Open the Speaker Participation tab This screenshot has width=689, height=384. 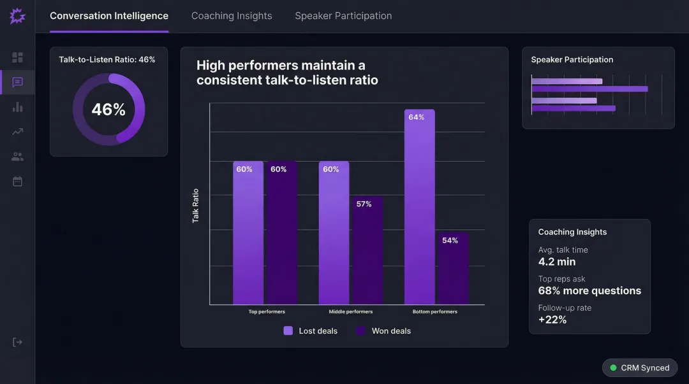click(x=343, y=15)
